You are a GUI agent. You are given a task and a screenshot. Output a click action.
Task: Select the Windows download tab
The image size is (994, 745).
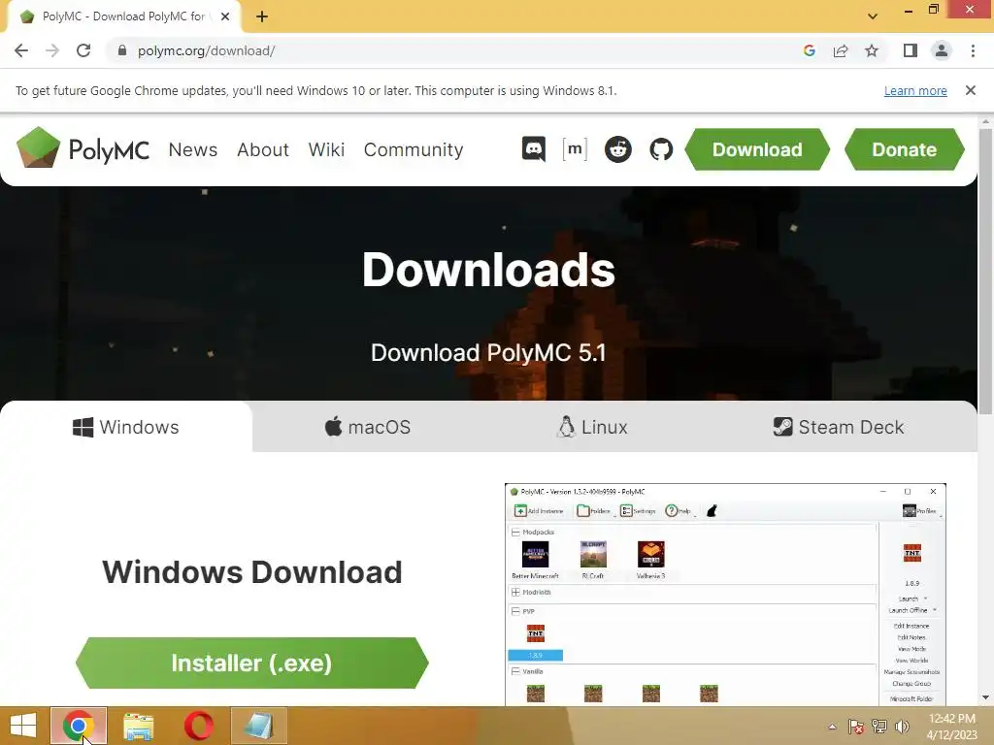pos(126,427)
